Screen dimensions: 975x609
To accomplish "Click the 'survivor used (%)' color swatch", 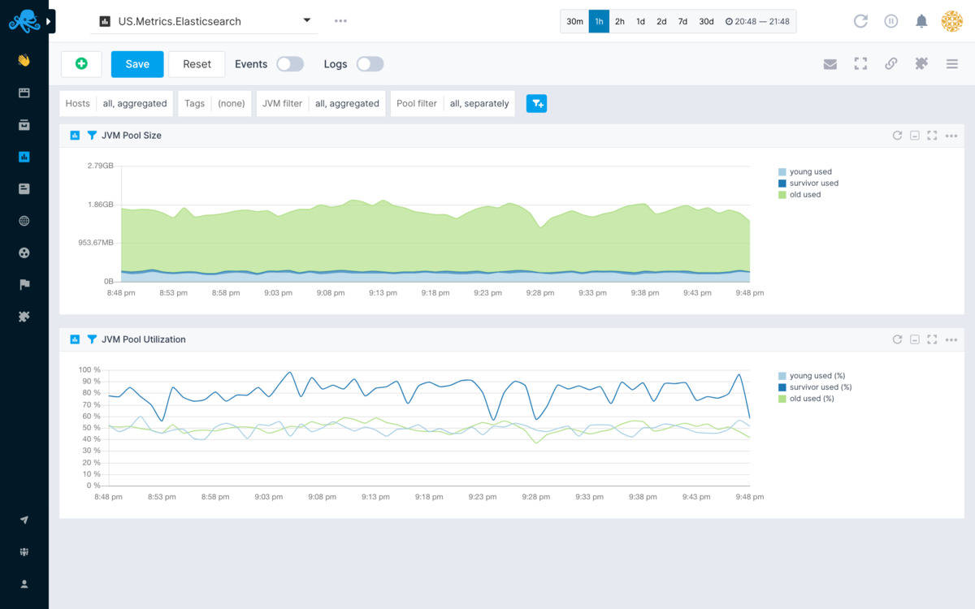I will tap(782, 387).
